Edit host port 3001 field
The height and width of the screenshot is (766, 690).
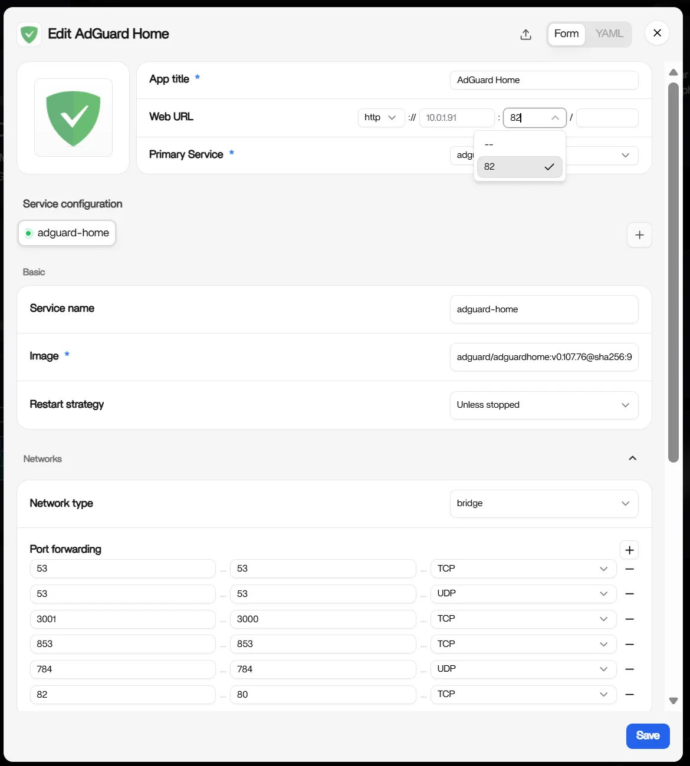click(x=123, y=619)
